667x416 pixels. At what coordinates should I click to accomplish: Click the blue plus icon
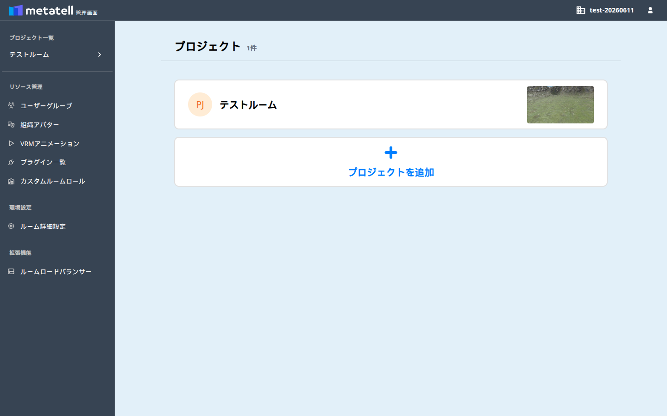pyautogui.click(x=391, y=153)
